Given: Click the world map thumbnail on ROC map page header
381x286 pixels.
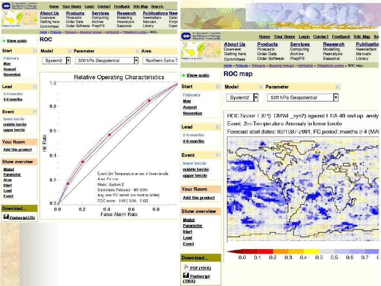Looking at the screenshot, I should pyautogui.click(x=201, y=51).
